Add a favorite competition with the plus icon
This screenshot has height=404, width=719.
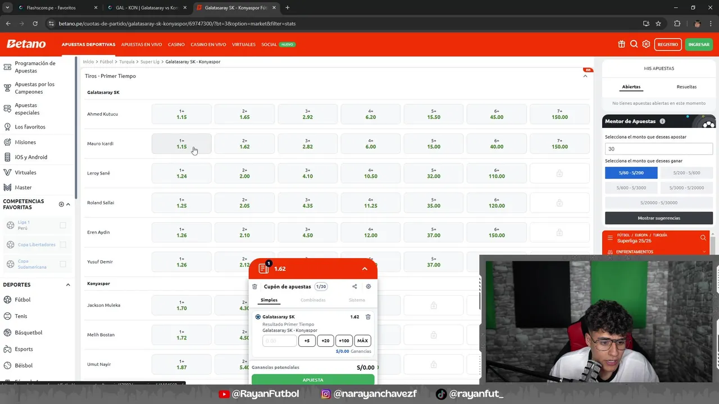point(61,204)
